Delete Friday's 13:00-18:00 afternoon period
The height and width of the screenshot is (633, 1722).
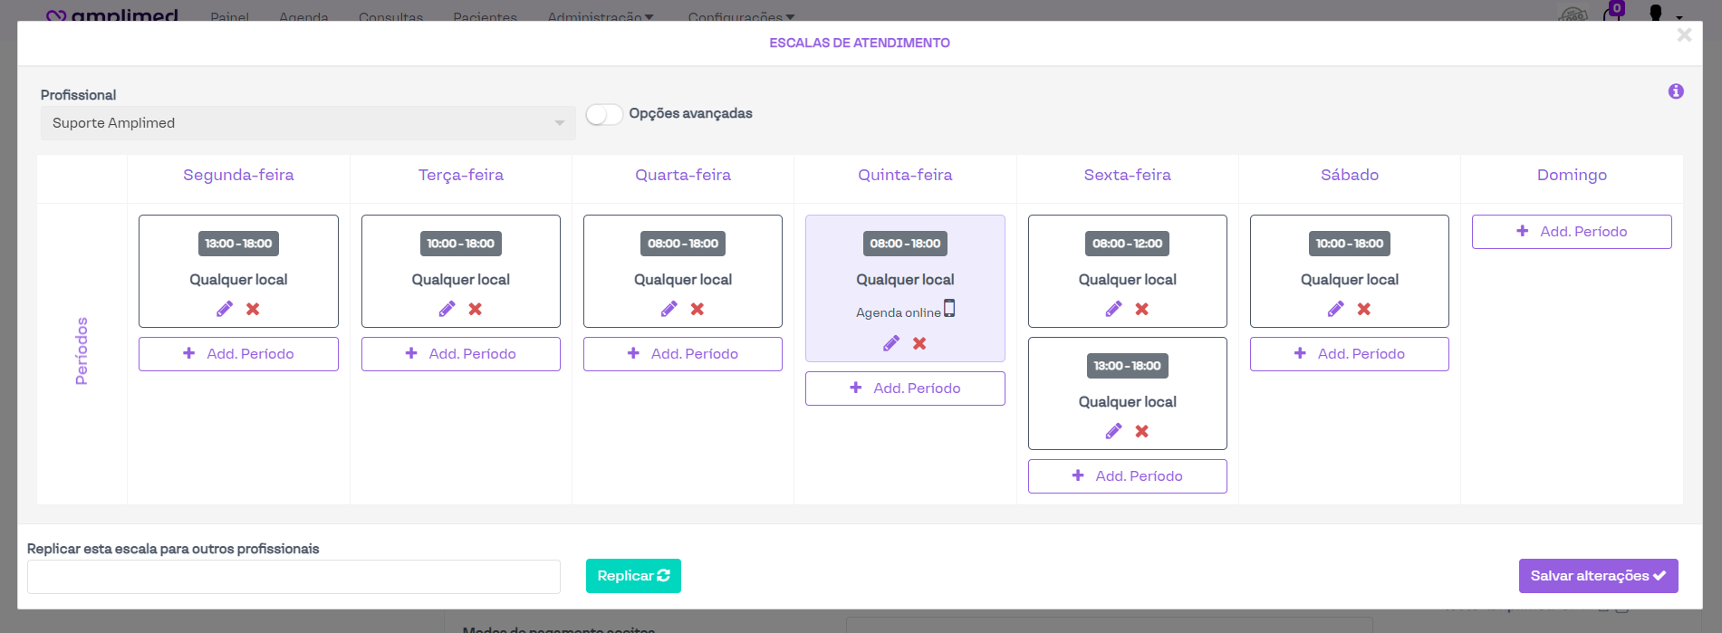(1142, 431)
